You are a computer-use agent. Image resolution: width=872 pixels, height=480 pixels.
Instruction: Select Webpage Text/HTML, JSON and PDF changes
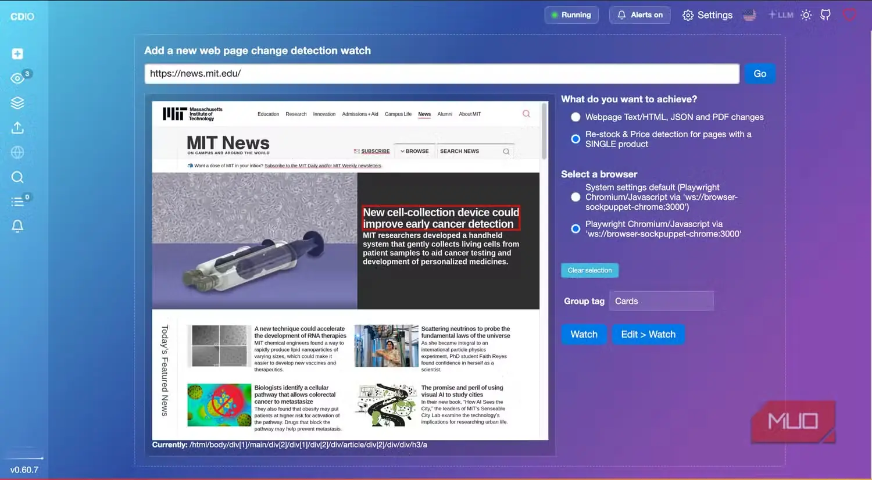coord(576,117)
